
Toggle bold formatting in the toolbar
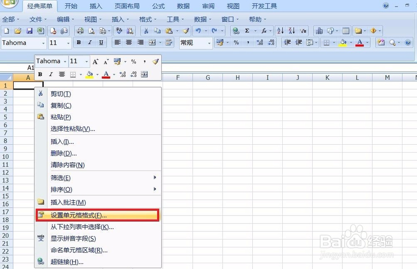pos(78,43)
